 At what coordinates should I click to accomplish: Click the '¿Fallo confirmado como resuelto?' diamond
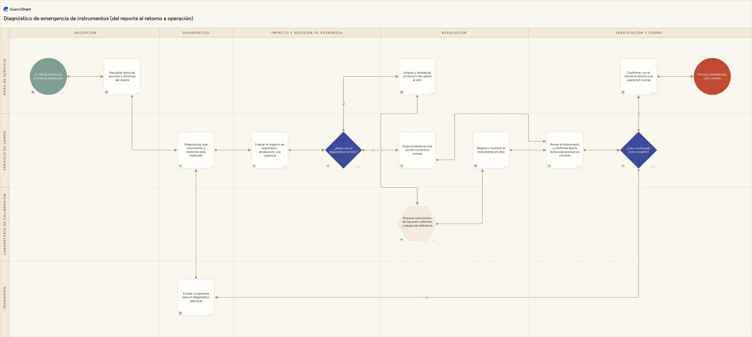(x=638, y=150)
